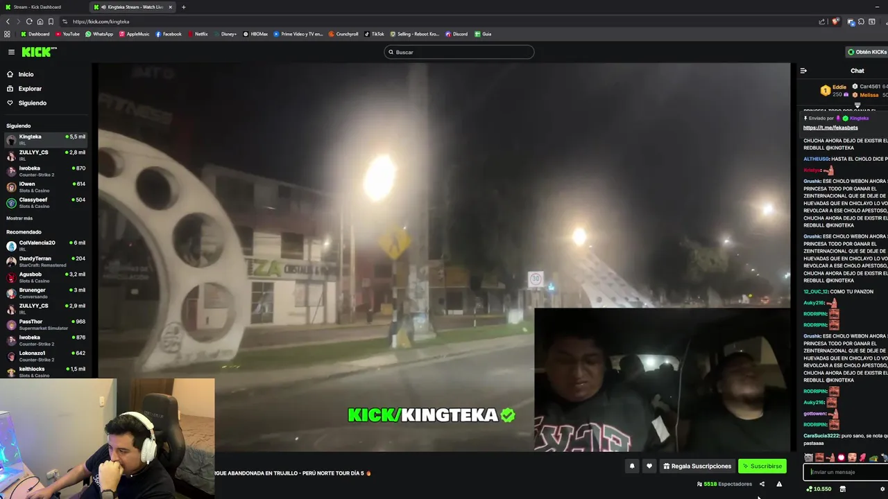This screenshot has width=888, height=499.
Task: Open Crunchyroll bookmark
Action: pyautogui.click(x=343, y=34)
